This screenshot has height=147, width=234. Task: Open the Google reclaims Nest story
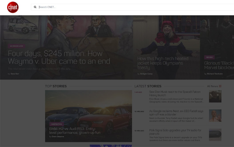(x=176, y=113)
